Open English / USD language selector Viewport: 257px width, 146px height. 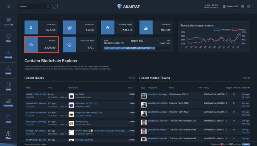click(x=232, y=6)
